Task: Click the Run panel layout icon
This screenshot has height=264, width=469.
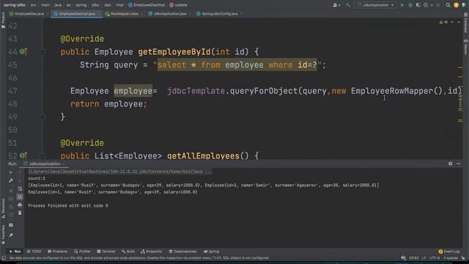Action: pos(11,225)
